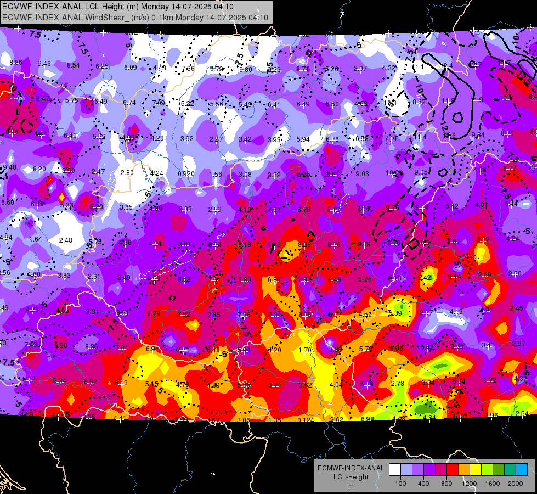The width and height of the screenshot is (537, 494).
Task: Click the grid value 2.80
Action: point(127,173)
